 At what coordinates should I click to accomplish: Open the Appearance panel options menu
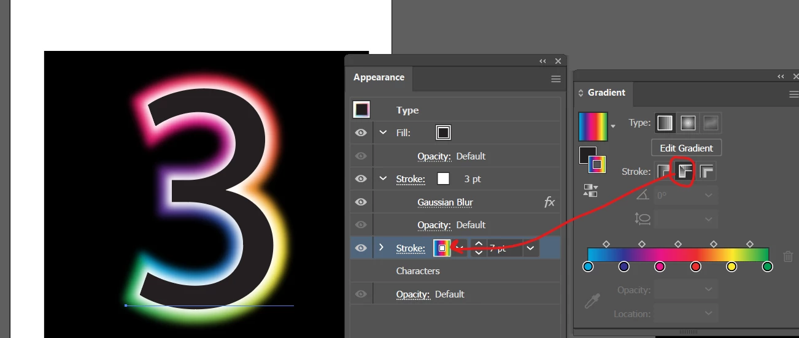[555, 79]
